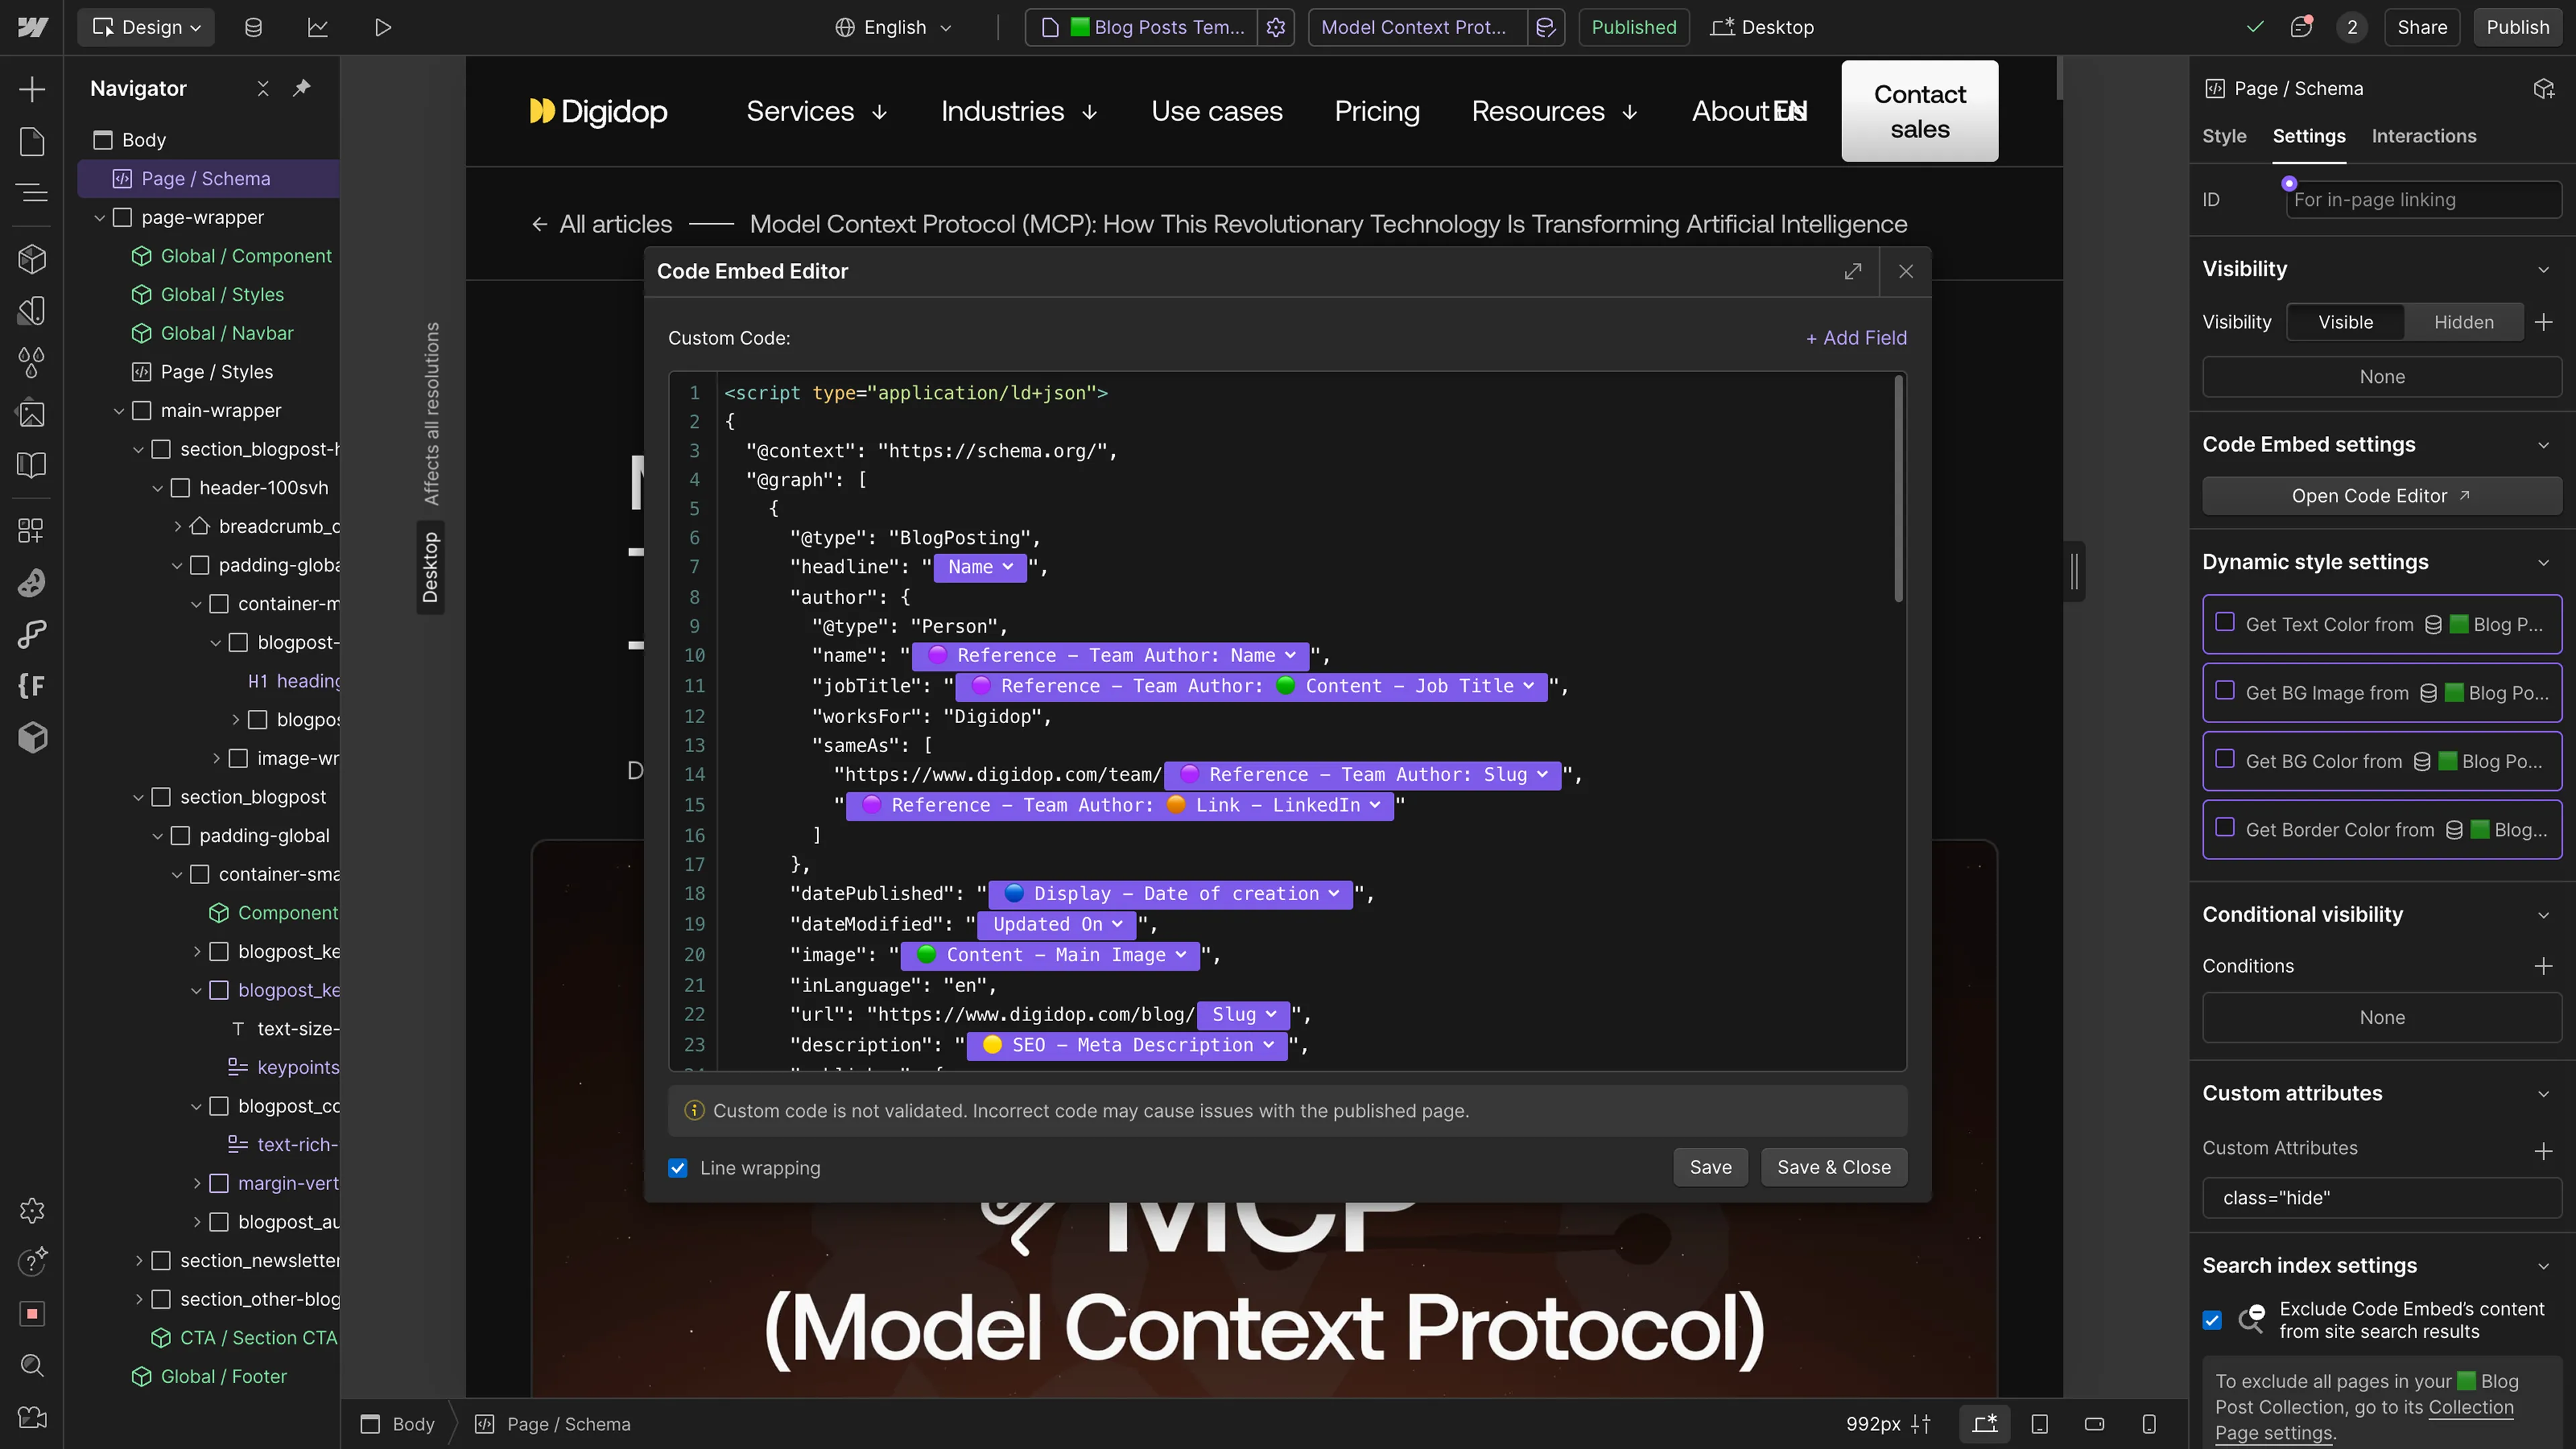Viewport: 2576px width, 1449px height.
Task: Switch to the Settings tab
Action: coord(2309,136)
